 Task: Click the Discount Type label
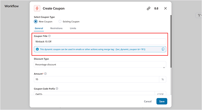[x=41, y=59]
